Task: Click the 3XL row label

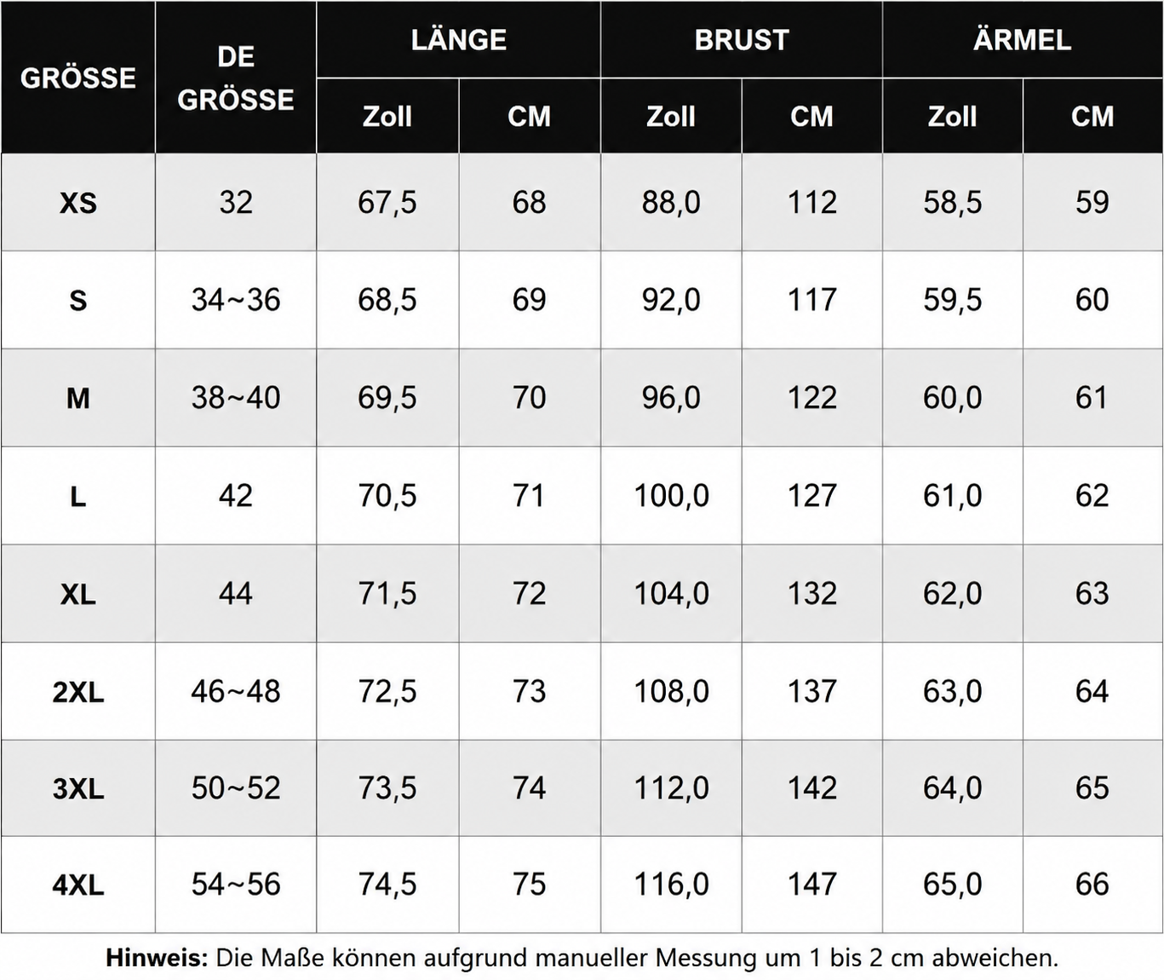Action: (77, 789)
